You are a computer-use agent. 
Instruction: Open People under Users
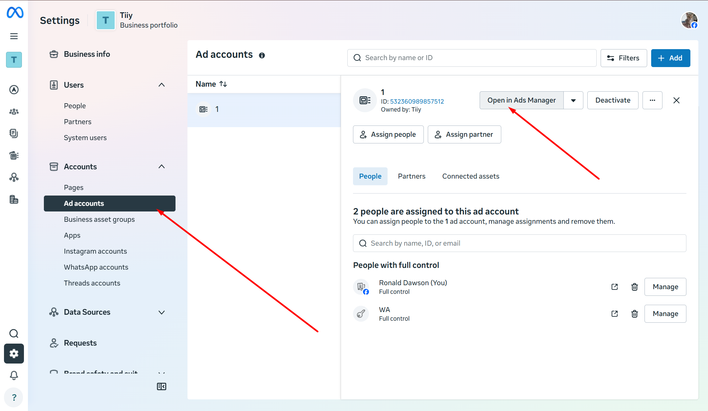pos(75,106)
